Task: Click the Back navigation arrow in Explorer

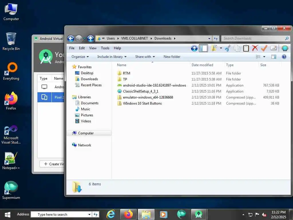Action: pyautogui.click(x=71, y=39)
